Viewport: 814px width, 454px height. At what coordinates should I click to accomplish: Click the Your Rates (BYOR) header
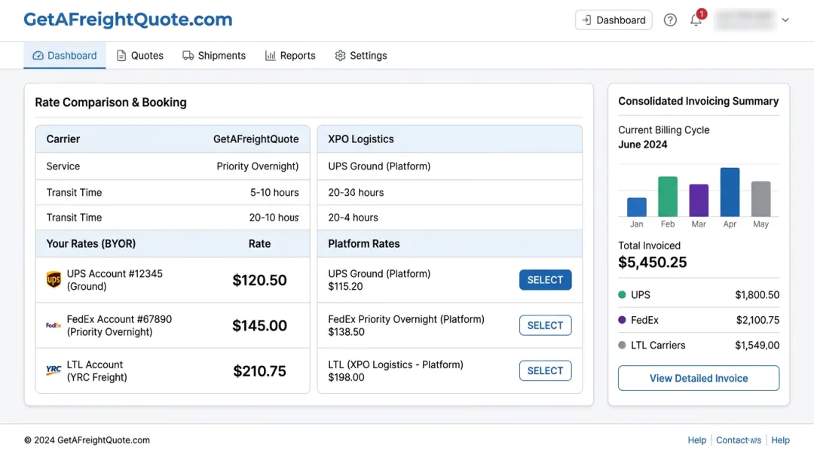pos(91,243)
